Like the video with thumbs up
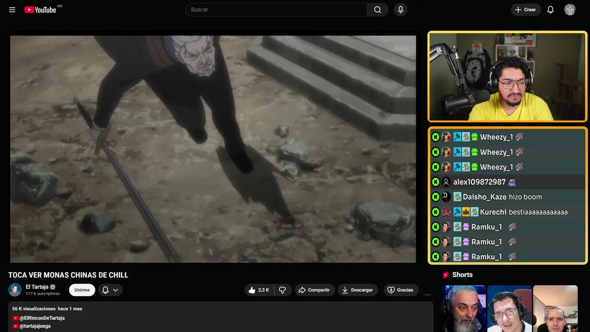 click(259, 290)
